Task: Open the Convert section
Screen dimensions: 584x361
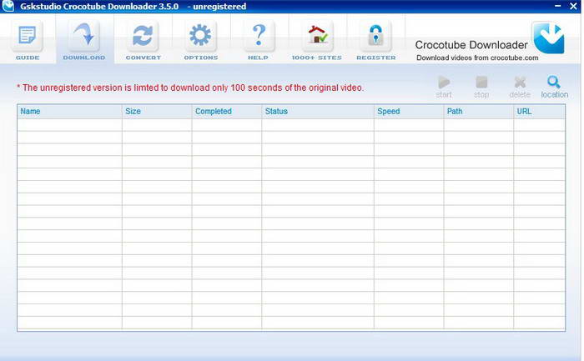Action: pos(143,40)
